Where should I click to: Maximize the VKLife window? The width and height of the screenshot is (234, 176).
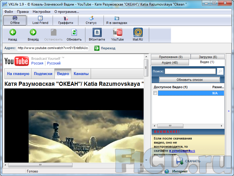pos(214,3)
